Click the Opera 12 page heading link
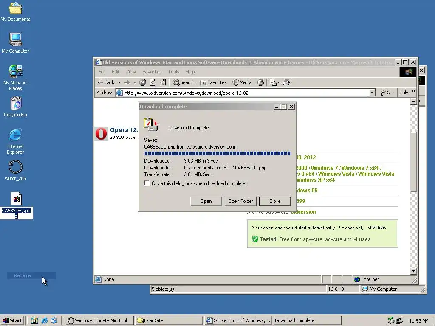This screenshot has width=435, height=326. (124, 130)
